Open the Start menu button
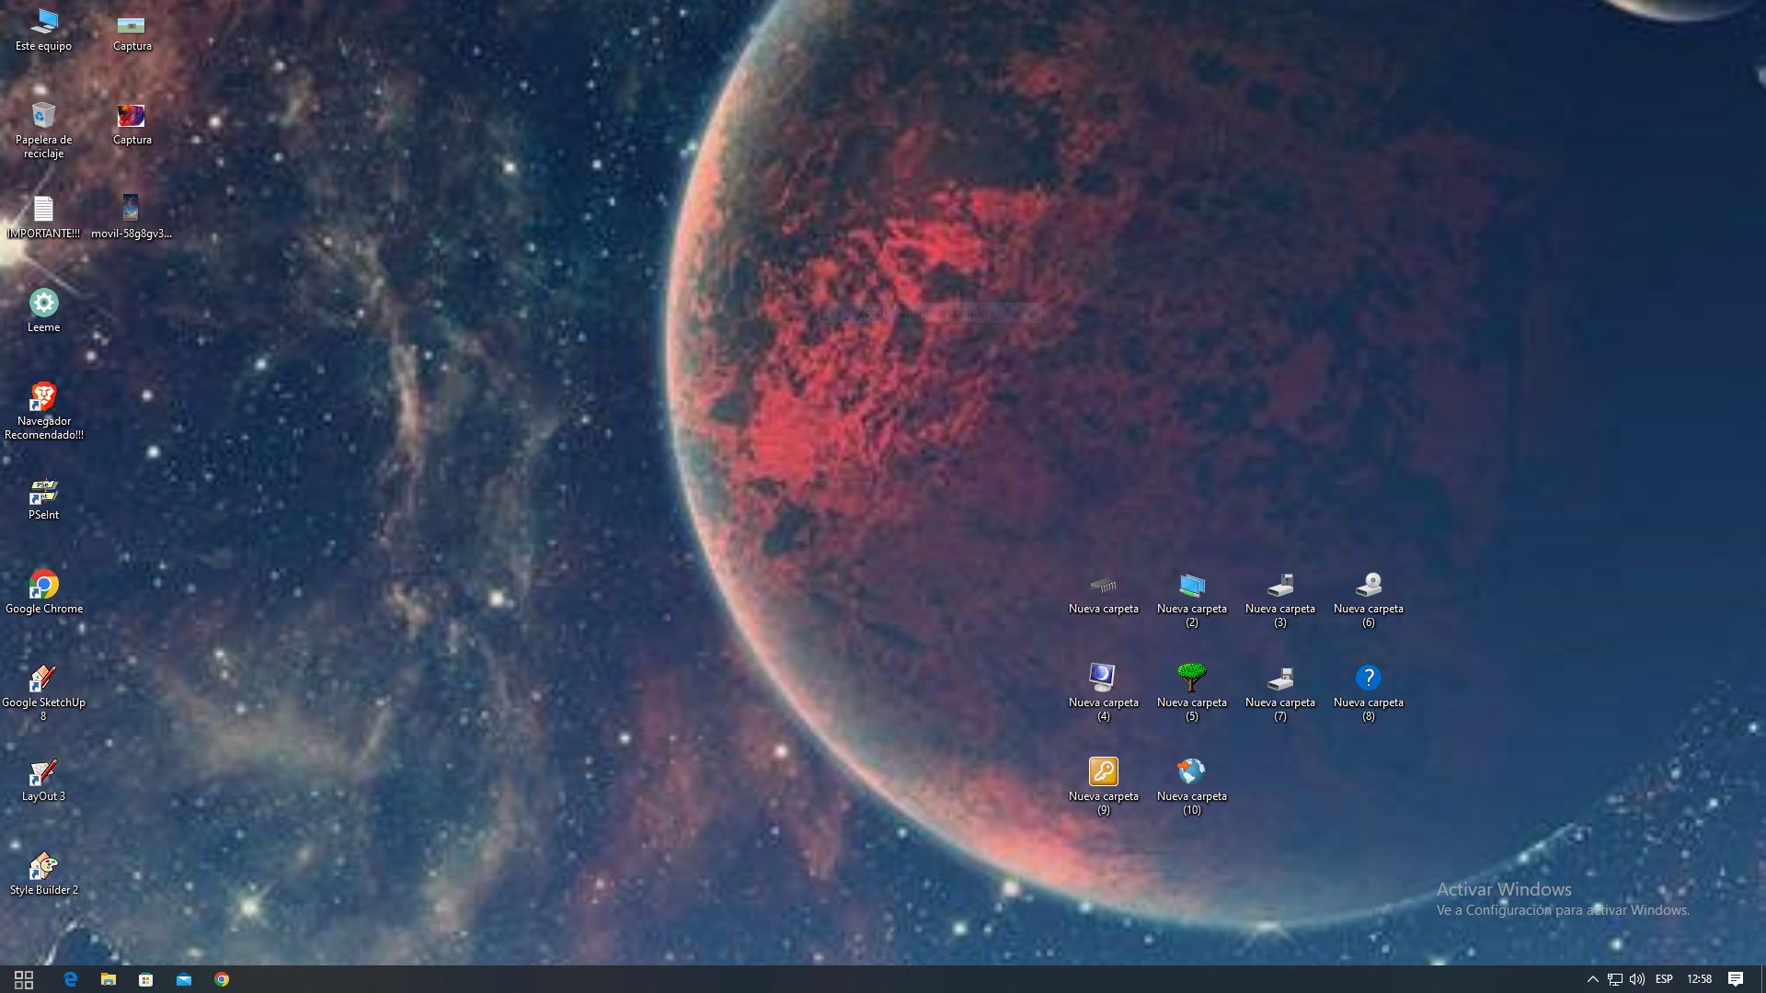 pyautogui.click(x=24, y=979)
